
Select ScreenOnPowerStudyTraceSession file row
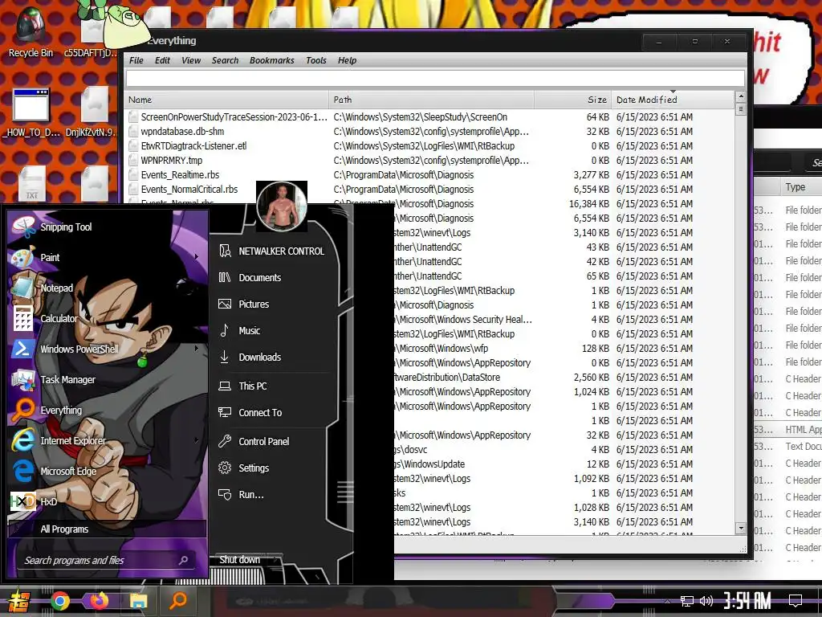click(x=430, y=117)
